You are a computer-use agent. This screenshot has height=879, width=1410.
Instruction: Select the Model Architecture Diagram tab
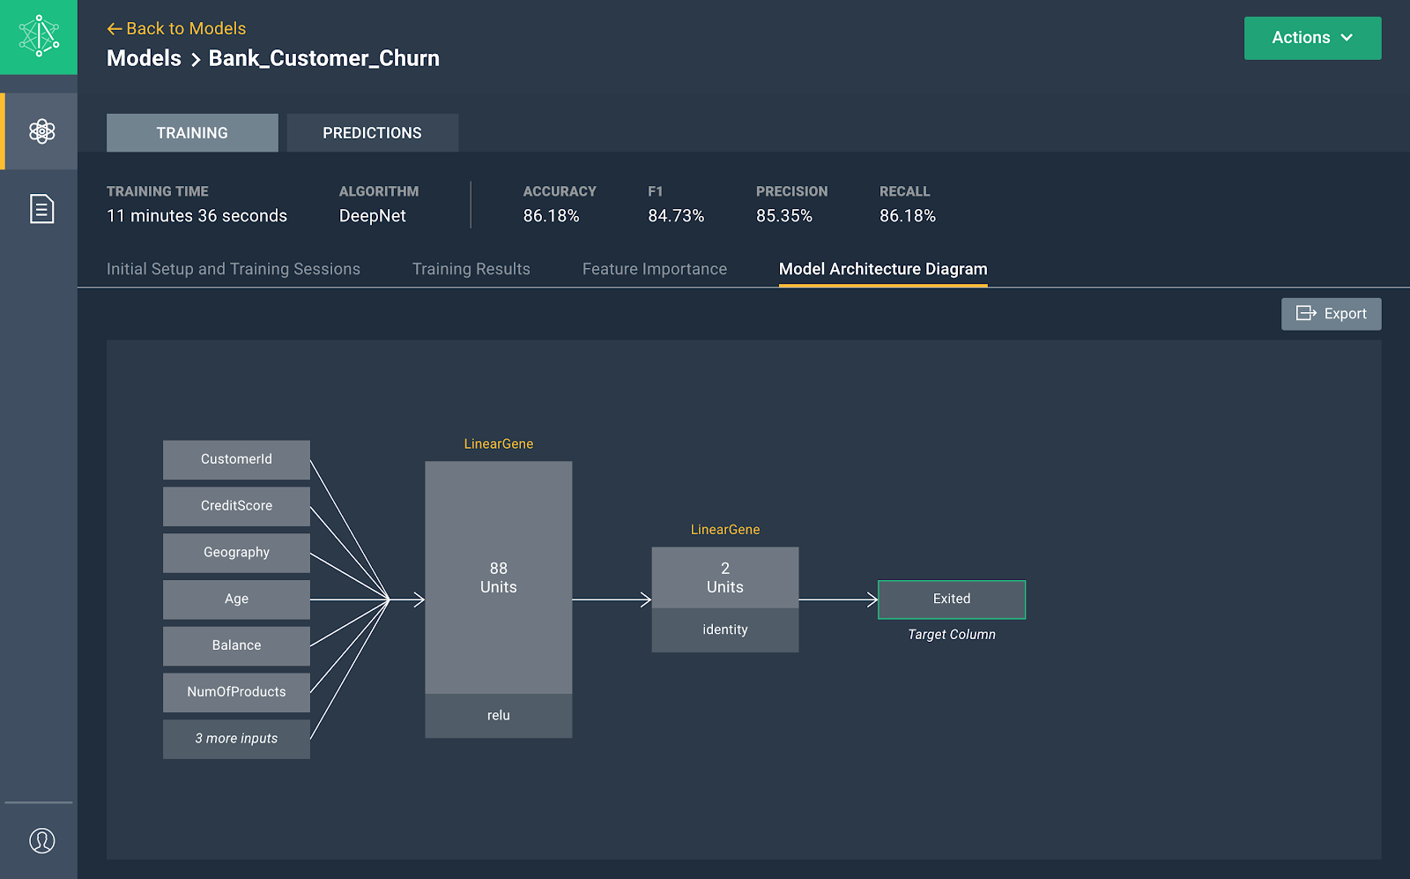click(x=883, y=269)
